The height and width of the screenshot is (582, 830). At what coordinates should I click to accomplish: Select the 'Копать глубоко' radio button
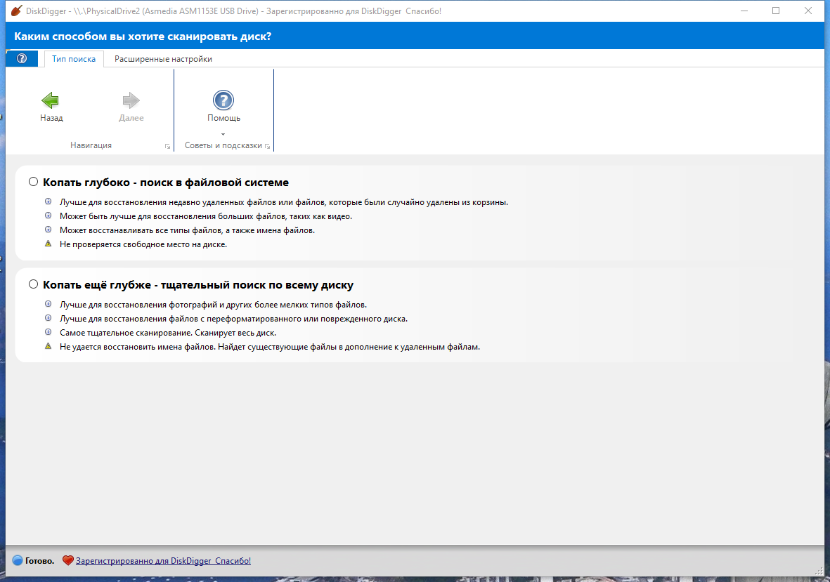pyautogui.click(x=33, y=182)
